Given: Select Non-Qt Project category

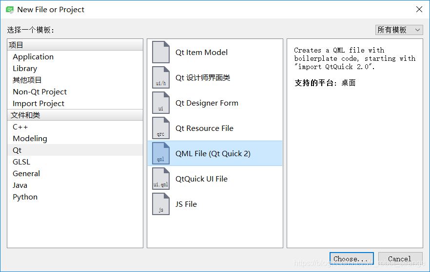Looking at the screenshot, I should pos(75,91).
